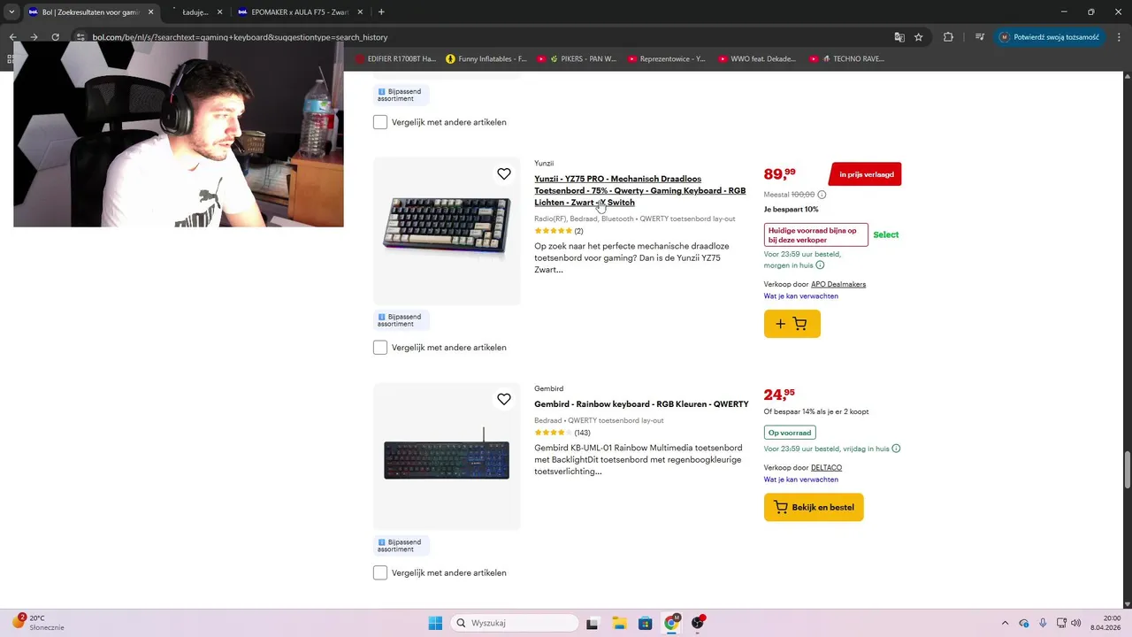This screenshot has height=637, width=1132.
Task: Click microphone icon in system tray
Action: [1044, 623]
